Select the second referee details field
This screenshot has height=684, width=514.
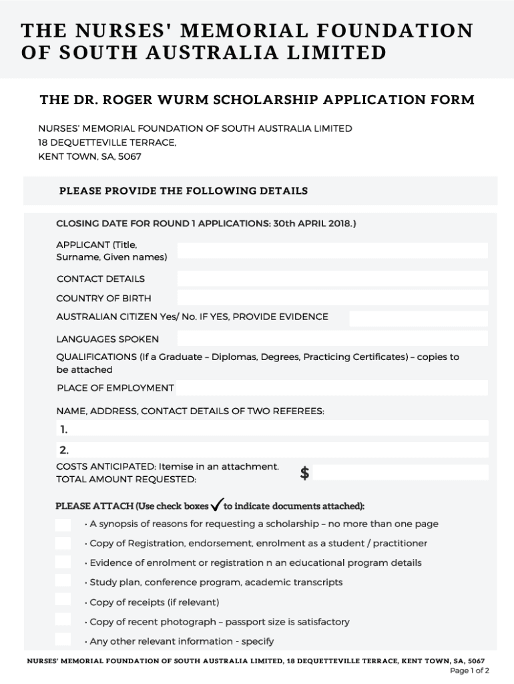[x=274, y=450]
